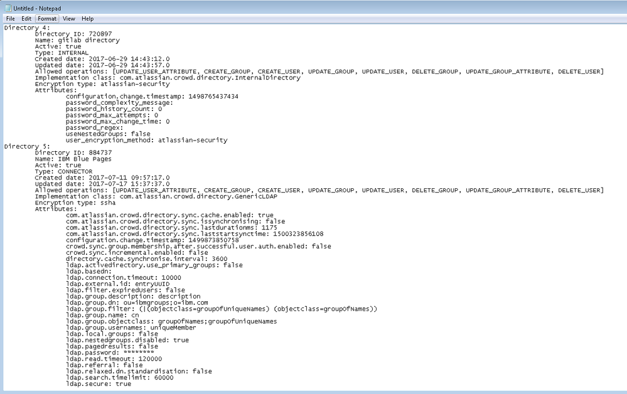Click 'ldap.local.groups: false' line
Image resolution: width=627 pixels, height=394 pixels.
(112, 334)
